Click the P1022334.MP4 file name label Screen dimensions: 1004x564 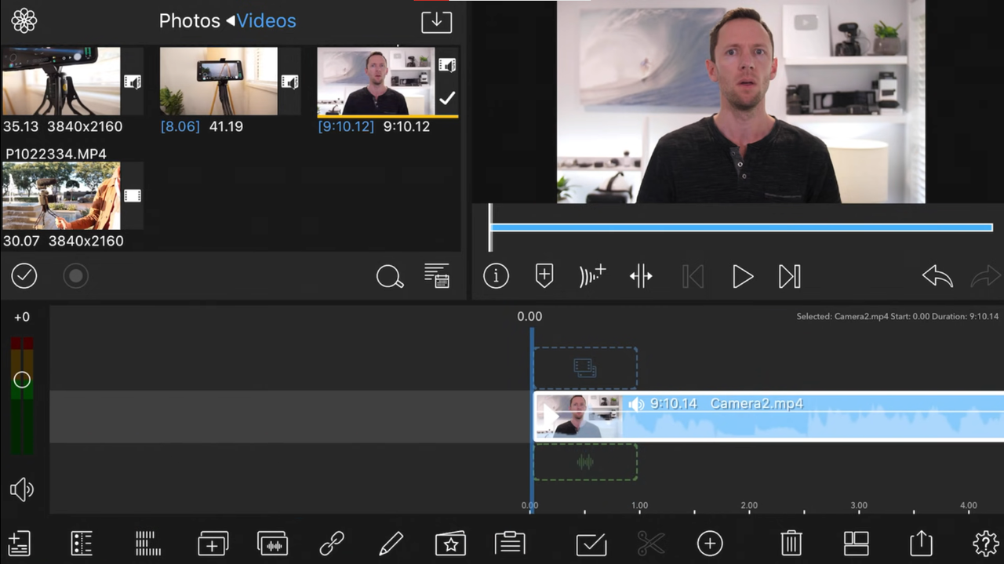click(56, 154)
